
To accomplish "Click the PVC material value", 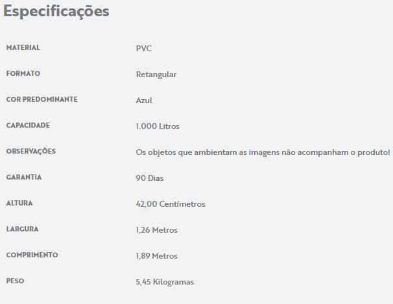I will click(x=143, y=48).
